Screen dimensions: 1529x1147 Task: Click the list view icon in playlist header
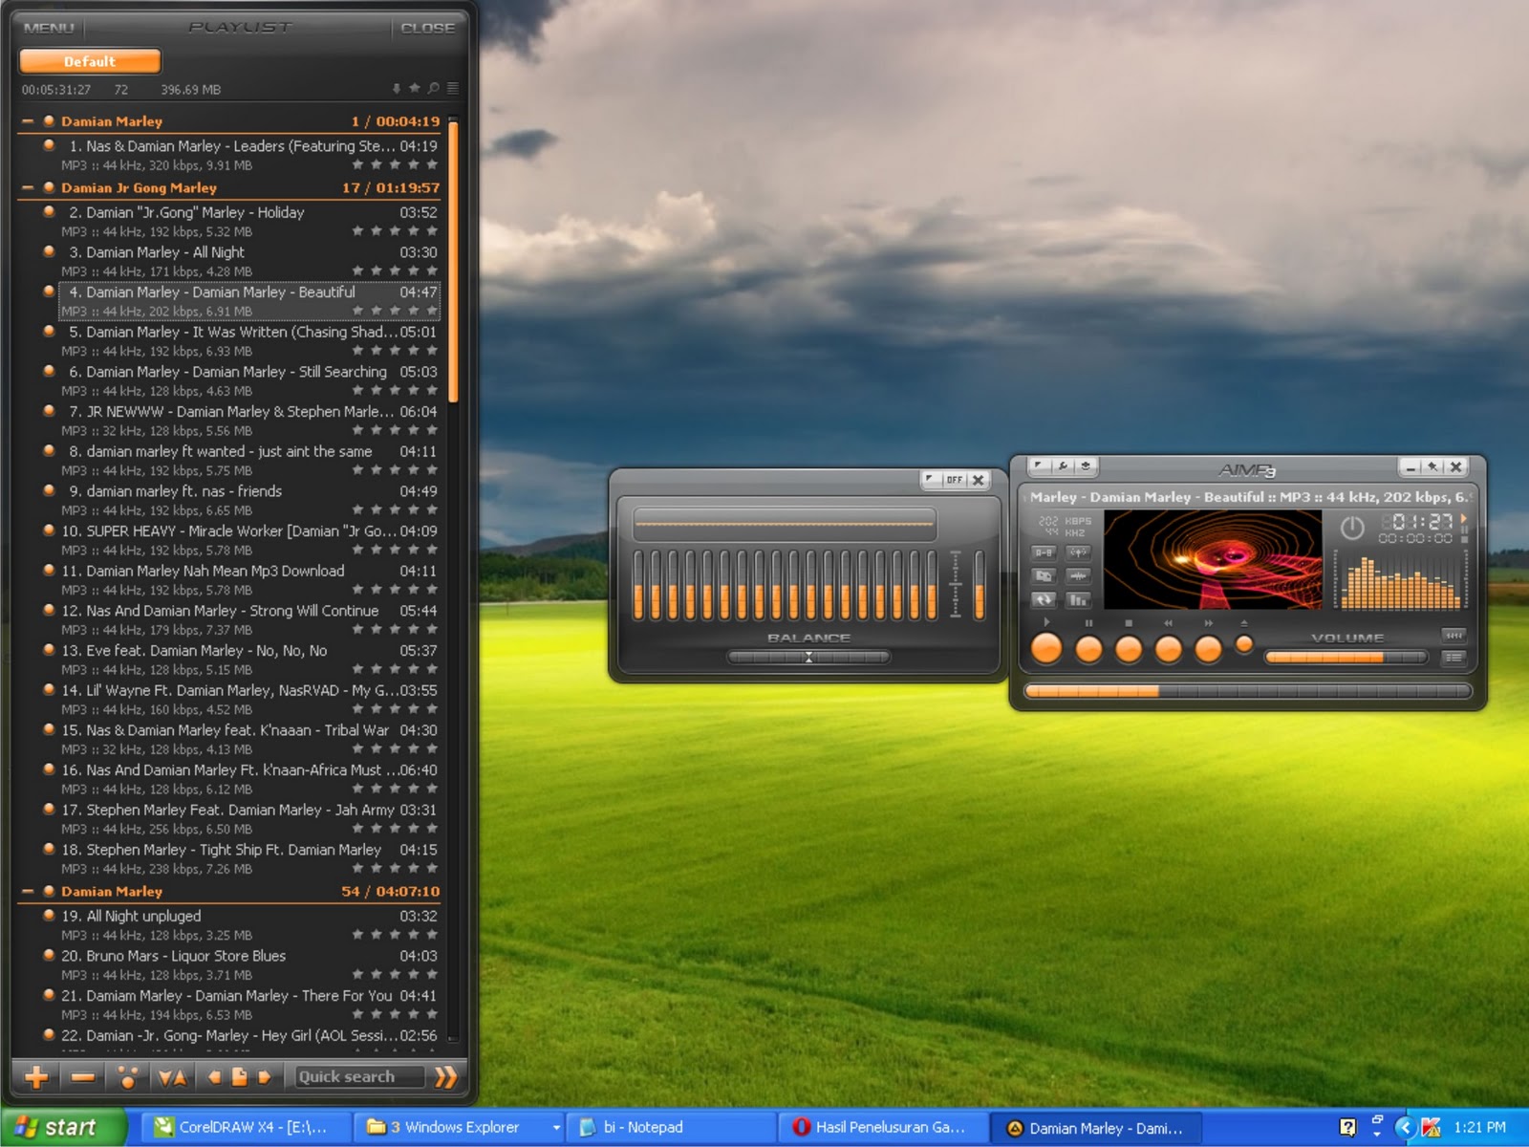click(x=453, y=88)
